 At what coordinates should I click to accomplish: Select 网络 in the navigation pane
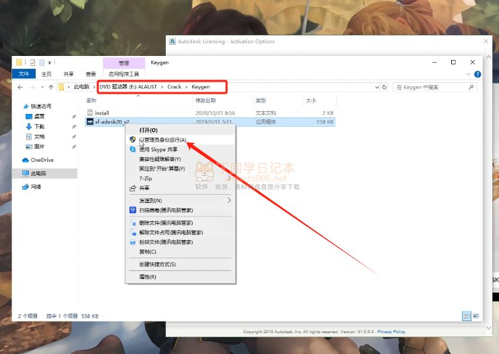(x=36, y=187)
